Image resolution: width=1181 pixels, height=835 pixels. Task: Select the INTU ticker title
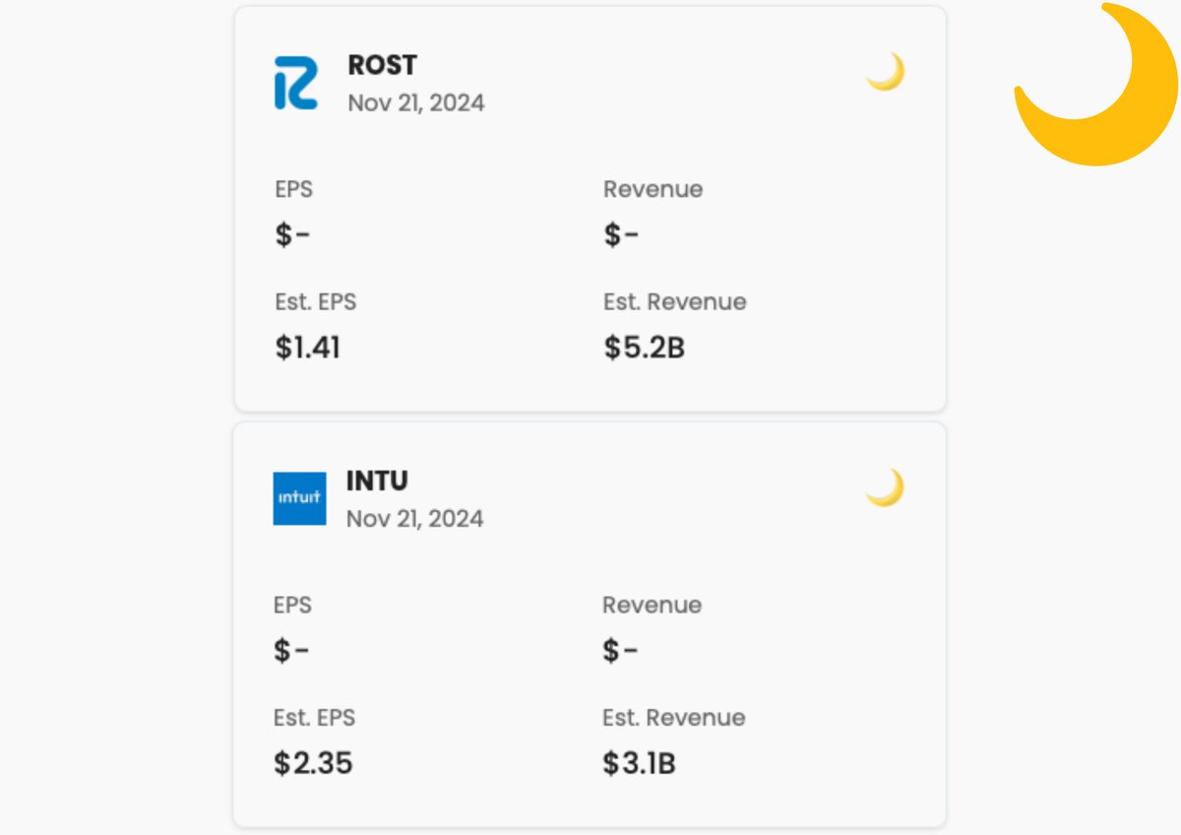(377, 482)
